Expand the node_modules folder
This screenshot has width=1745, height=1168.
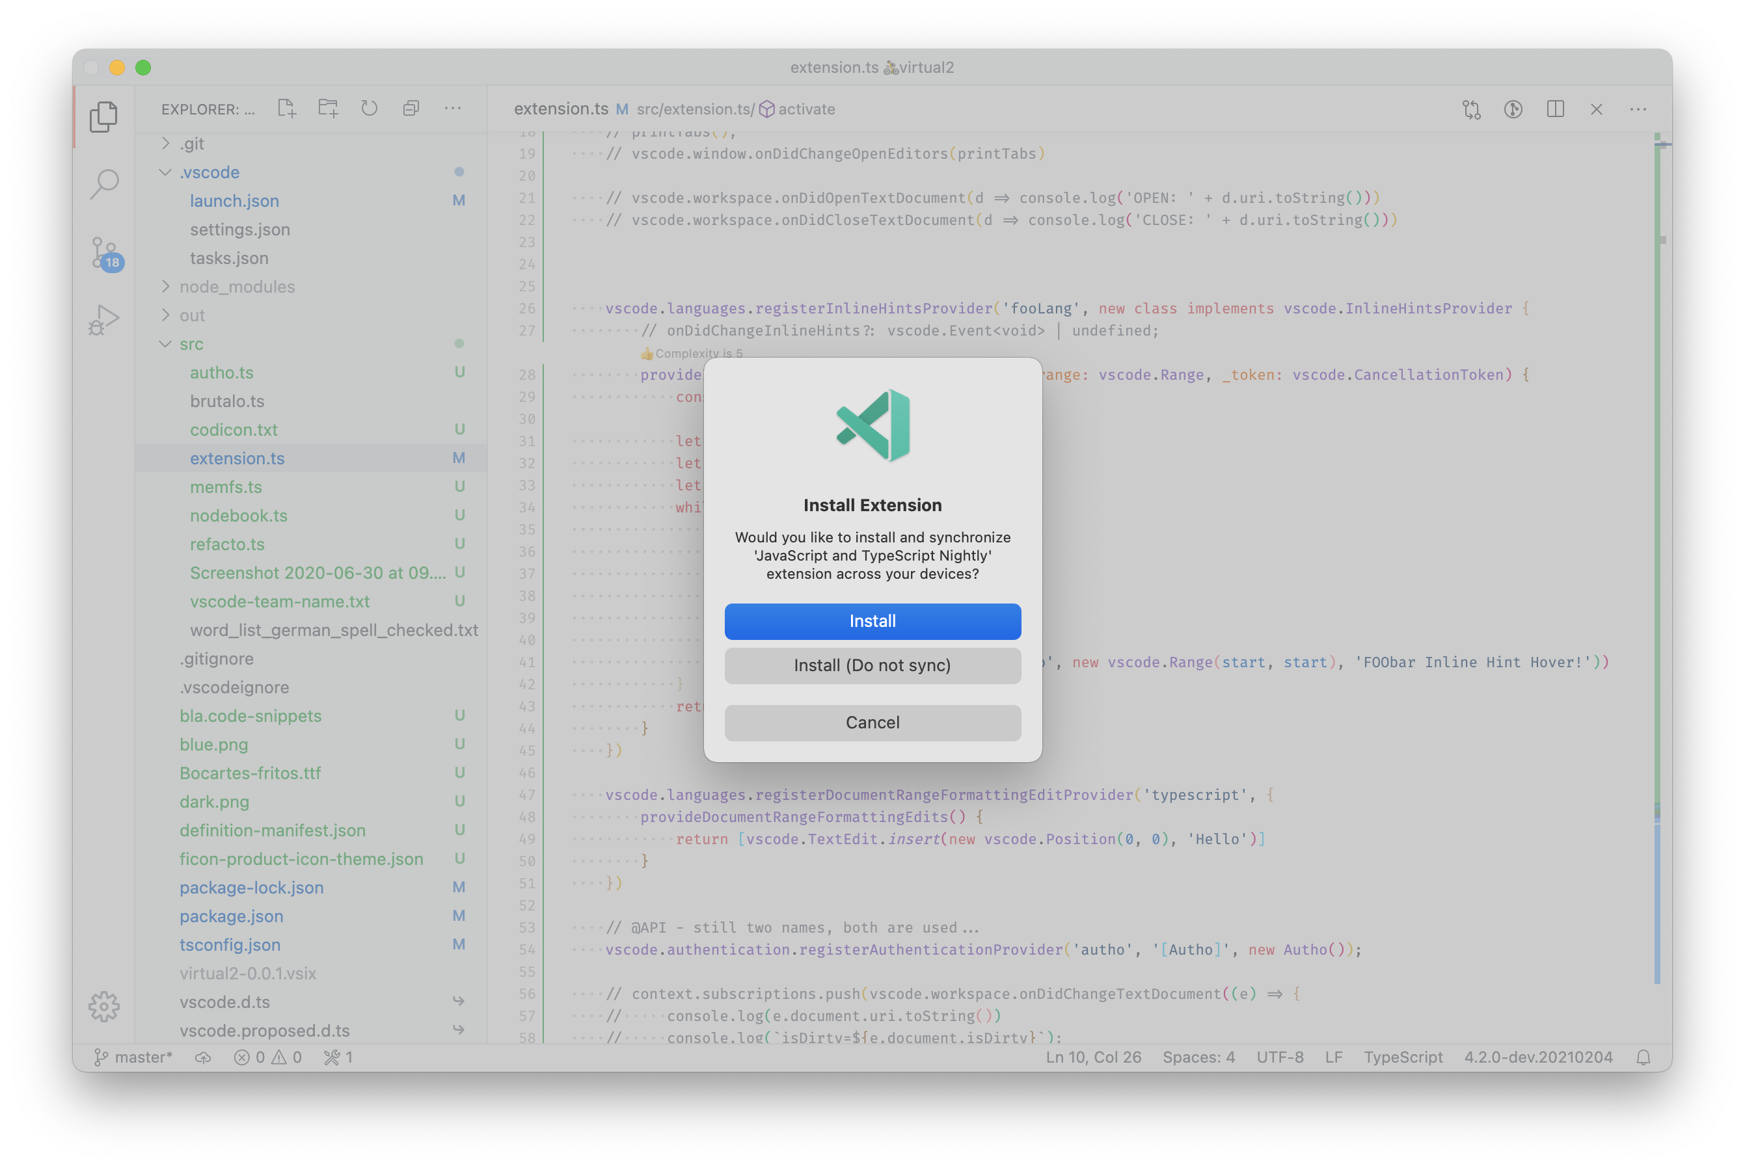[x=236, y=287]
